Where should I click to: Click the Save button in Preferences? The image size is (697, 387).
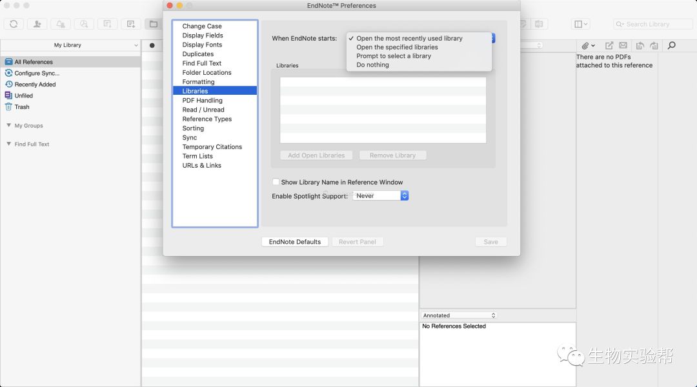pyautogui.click(x=490, y=242)
